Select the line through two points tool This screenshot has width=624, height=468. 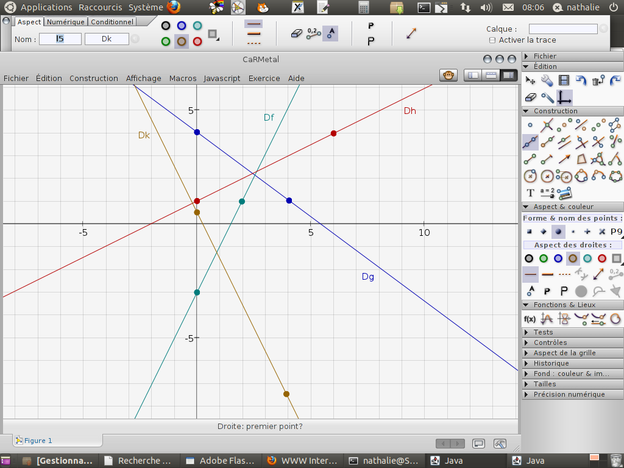(530, 142)
